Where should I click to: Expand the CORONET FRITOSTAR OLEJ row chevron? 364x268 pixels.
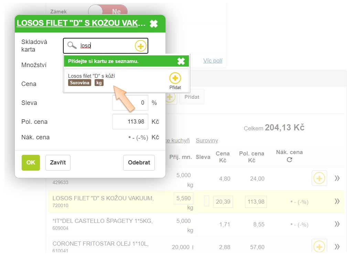point(337,246)
